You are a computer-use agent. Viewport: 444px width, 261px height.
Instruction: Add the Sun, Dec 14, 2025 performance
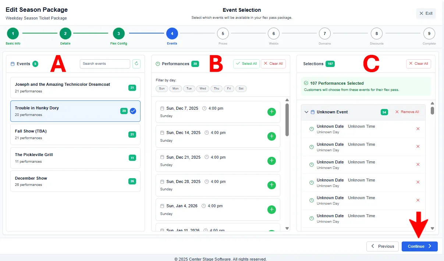[271, 136]
